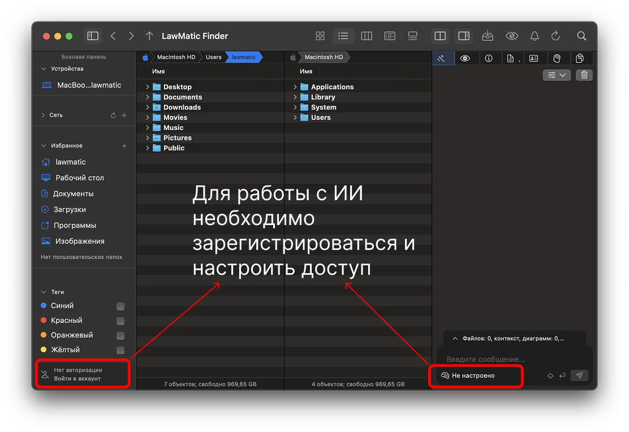Image resolution: width=629 pixels, height=432 pixels.
Task: Sort left pane by Имя header
Action: click(158, 71)
